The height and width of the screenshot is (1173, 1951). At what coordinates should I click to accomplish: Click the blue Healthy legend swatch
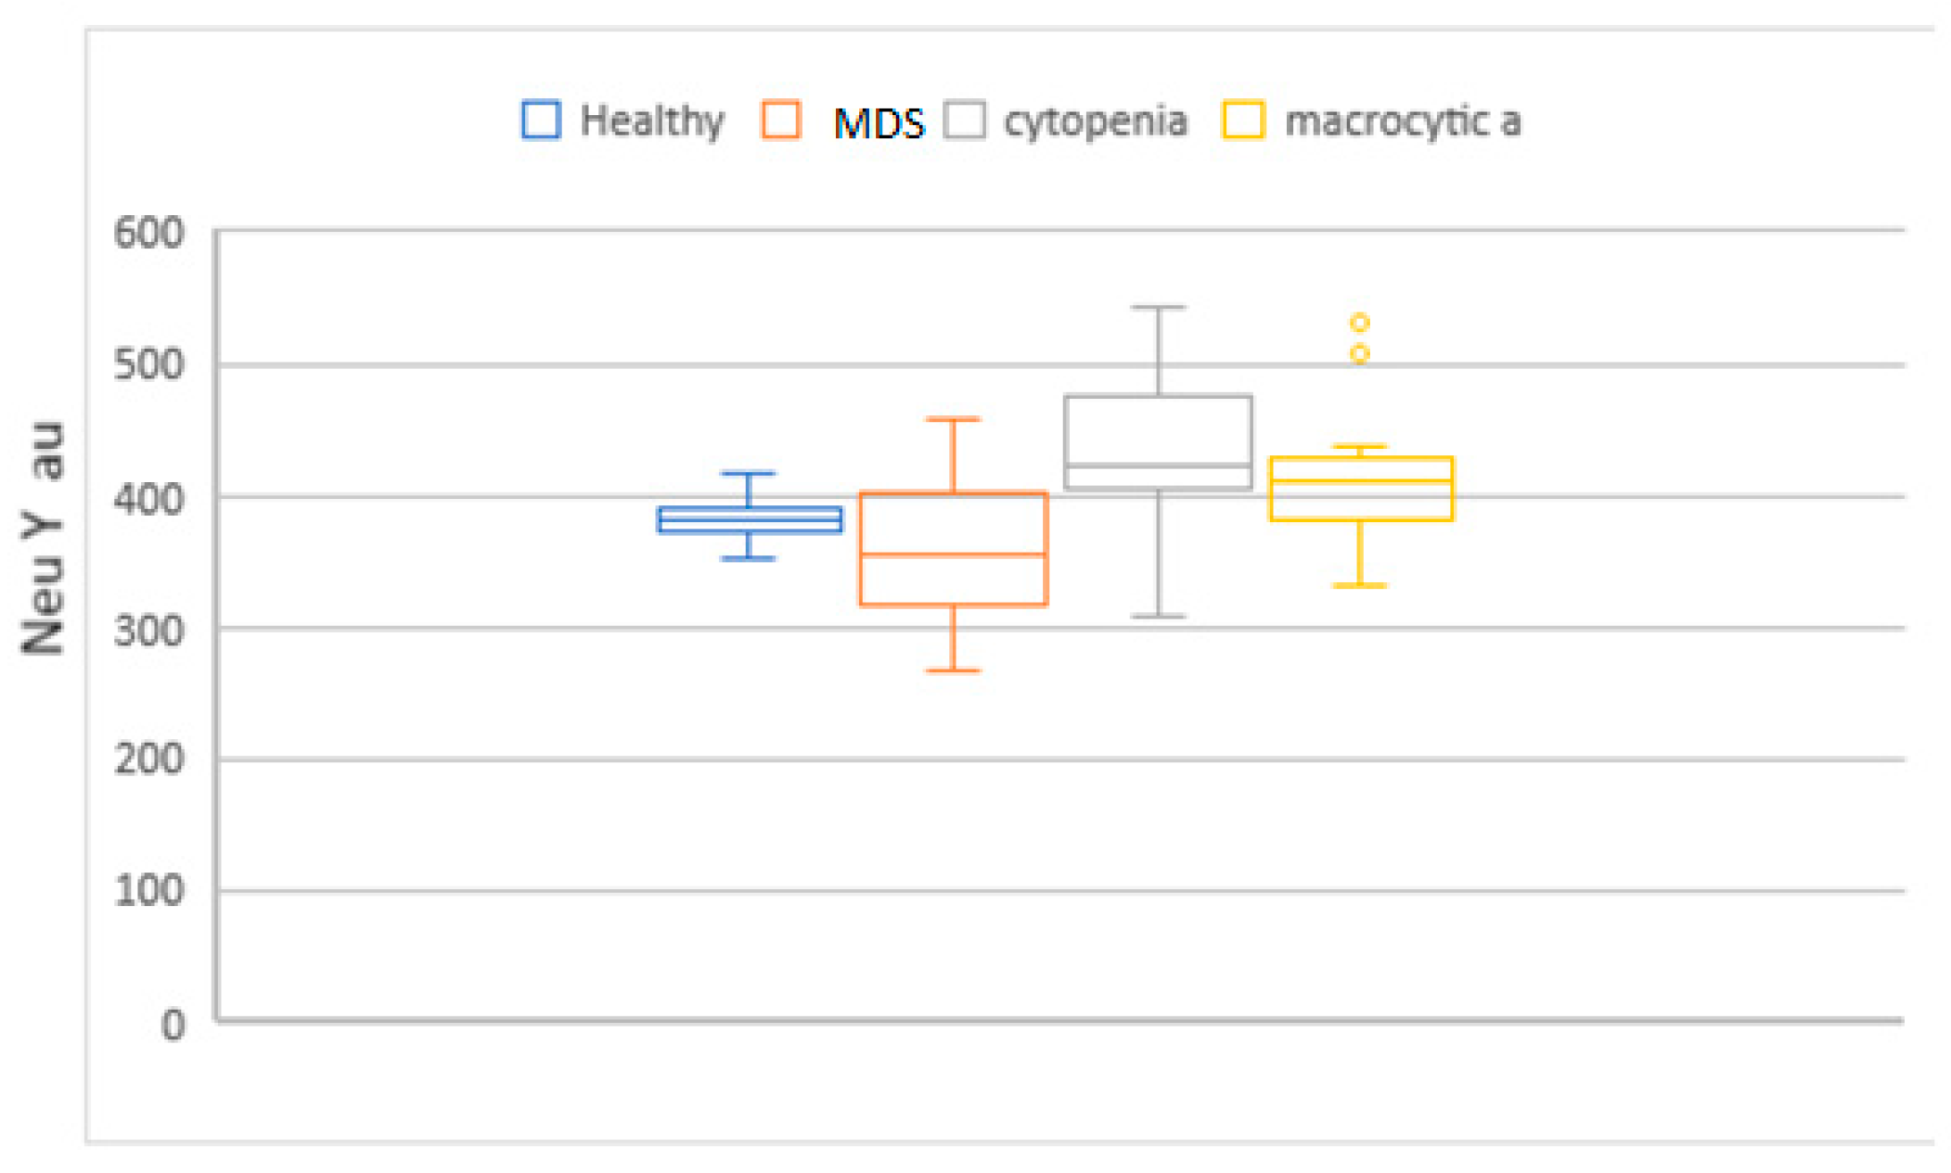(541, 121)
